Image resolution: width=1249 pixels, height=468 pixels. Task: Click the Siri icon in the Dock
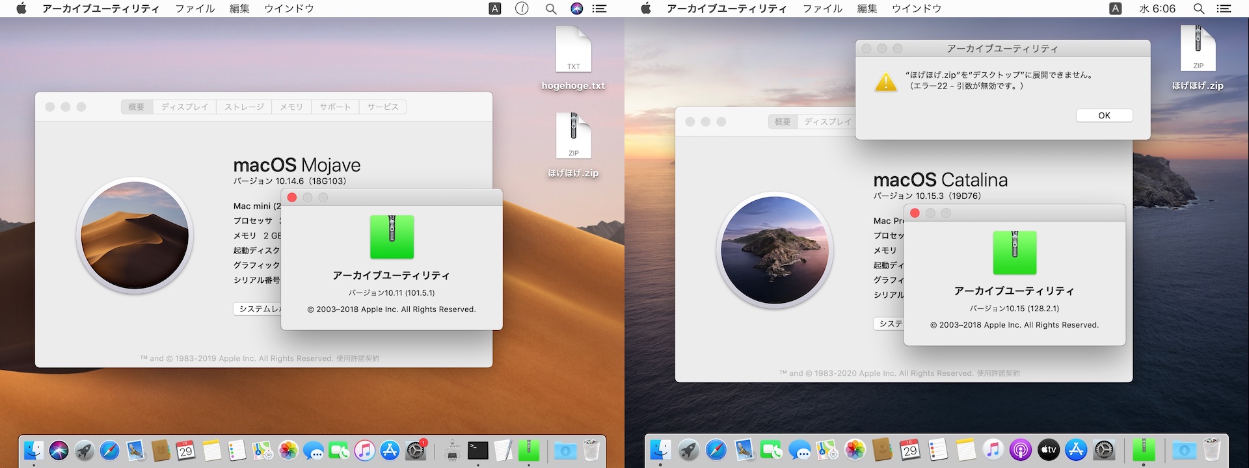pos(59,450)
